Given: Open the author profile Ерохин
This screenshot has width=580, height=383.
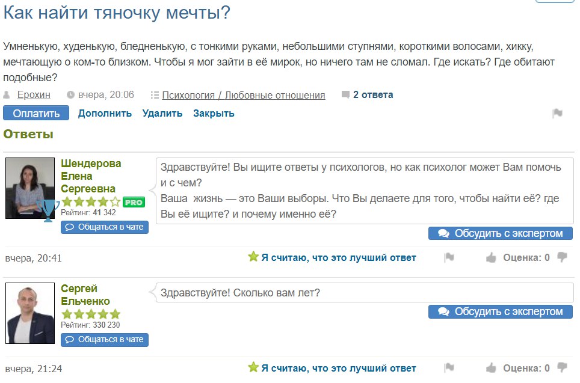Looking at the screenshot, I should pos(34,95).
